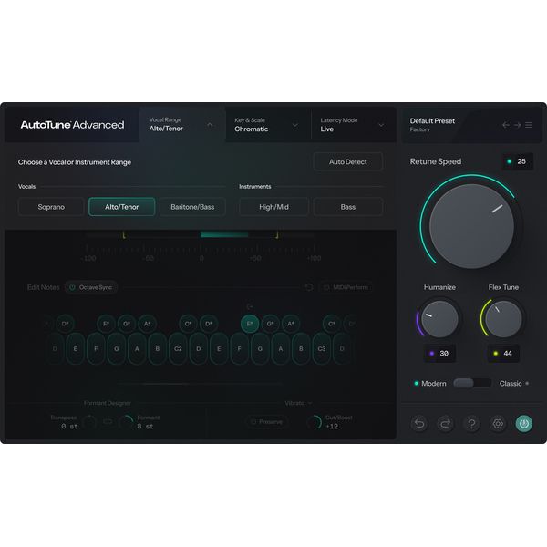547x547 pixels.
Task: Reset edited notes with circular arrow icon
Action: tap(309, 287)
